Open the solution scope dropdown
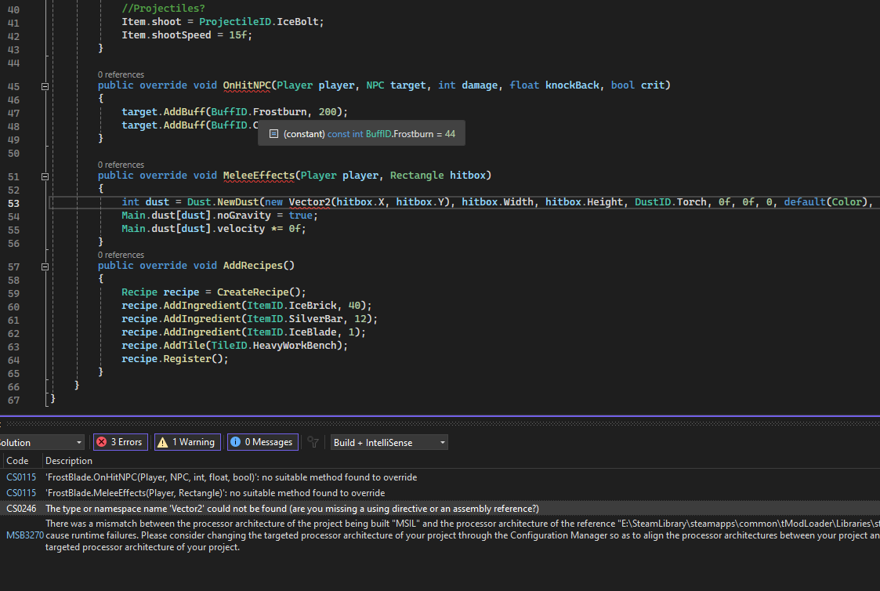Image resolution: width=880 pixels, height=591 pixels. tap(41, 442)
